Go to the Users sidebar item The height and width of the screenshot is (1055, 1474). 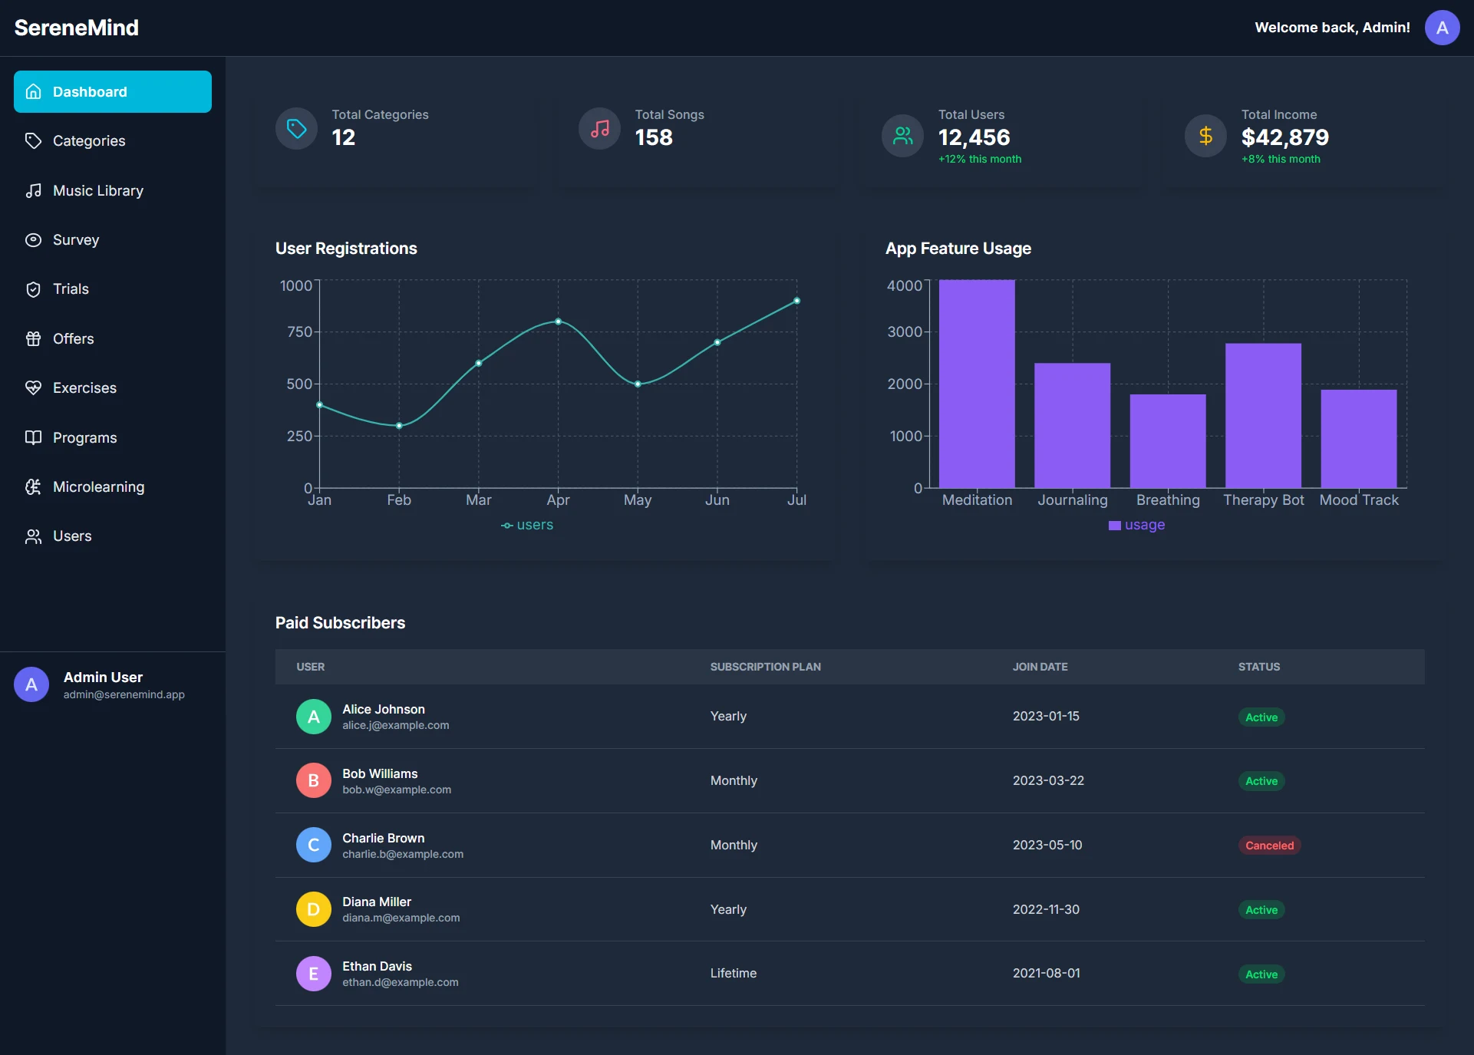[72, 536]
